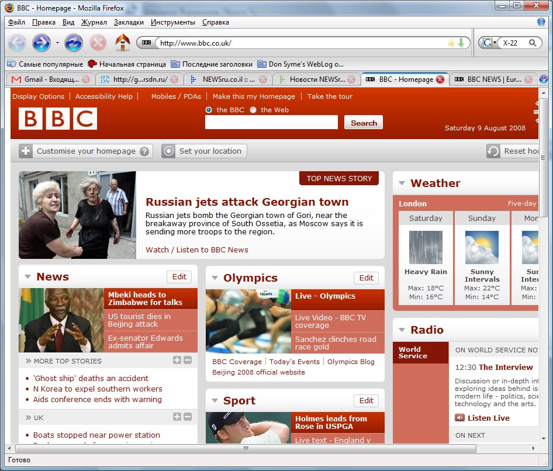Close the BBC NEWS Europe tab
553x471 pixels.
pyautogui.click(x=528, y=79)
